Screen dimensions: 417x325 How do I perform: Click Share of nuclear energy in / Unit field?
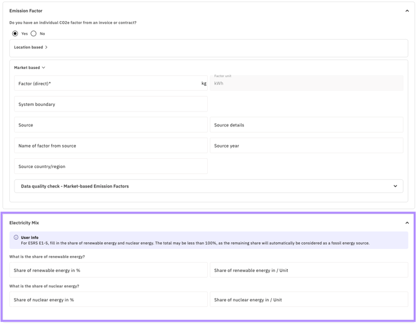pyautogui.click(x=309, y=299)
